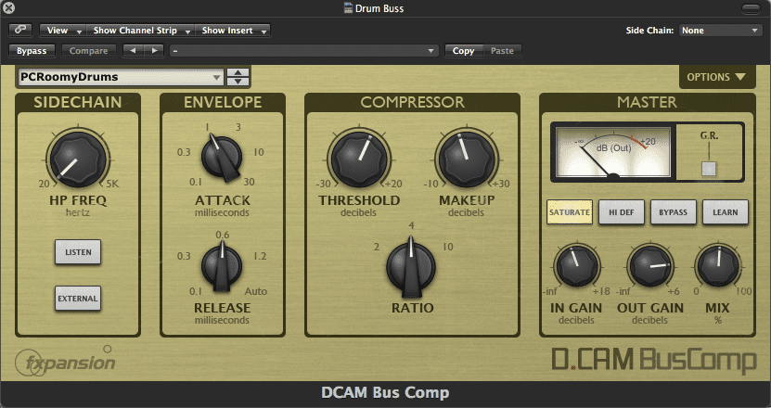Go to previous preset with left arrow
The image size is (771, 408).
[133, 51]
